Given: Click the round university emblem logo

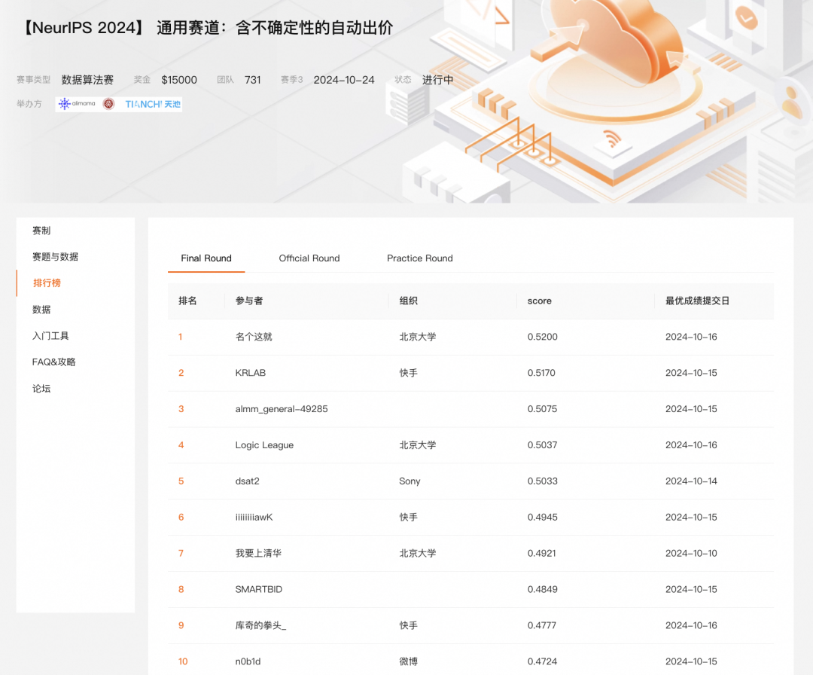Looking at the screenshot, I should click(108, 104).
